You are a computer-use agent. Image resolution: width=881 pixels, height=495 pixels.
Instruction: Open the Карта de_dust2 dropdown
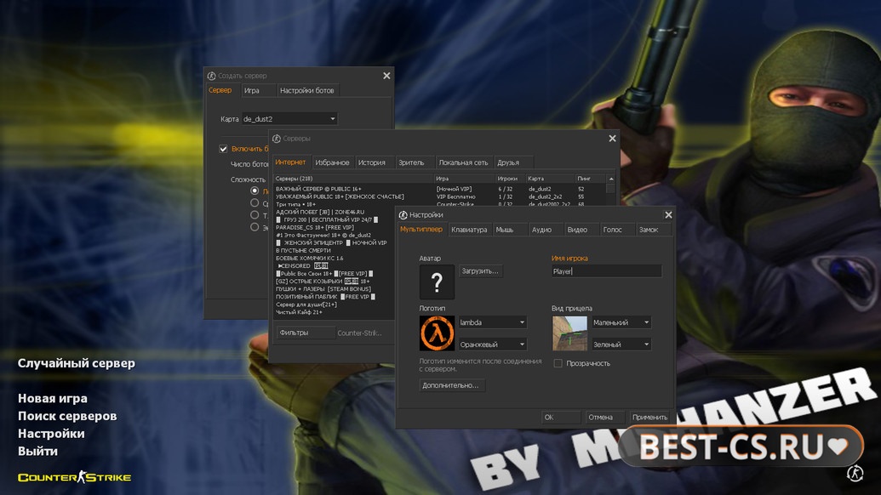pyautogui.click(x=289, y=119)
